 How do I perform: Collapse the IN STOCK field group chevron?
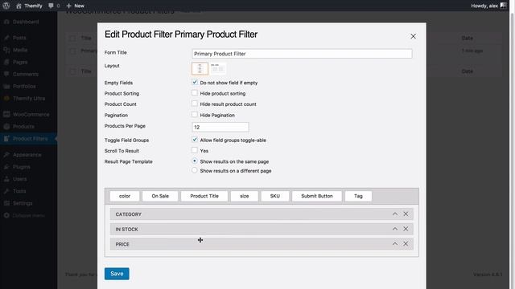pos(395,229)
